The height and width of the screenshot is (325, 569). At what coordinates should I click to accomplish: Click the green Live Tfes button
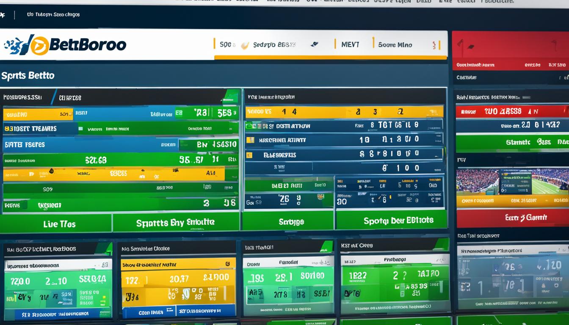pyautogui.click(x=55, y=224)
